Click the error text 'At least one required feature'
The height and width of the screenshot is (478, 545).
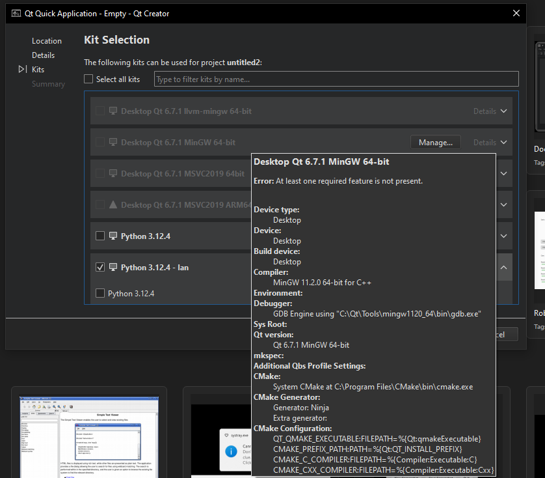click(349, 181)
